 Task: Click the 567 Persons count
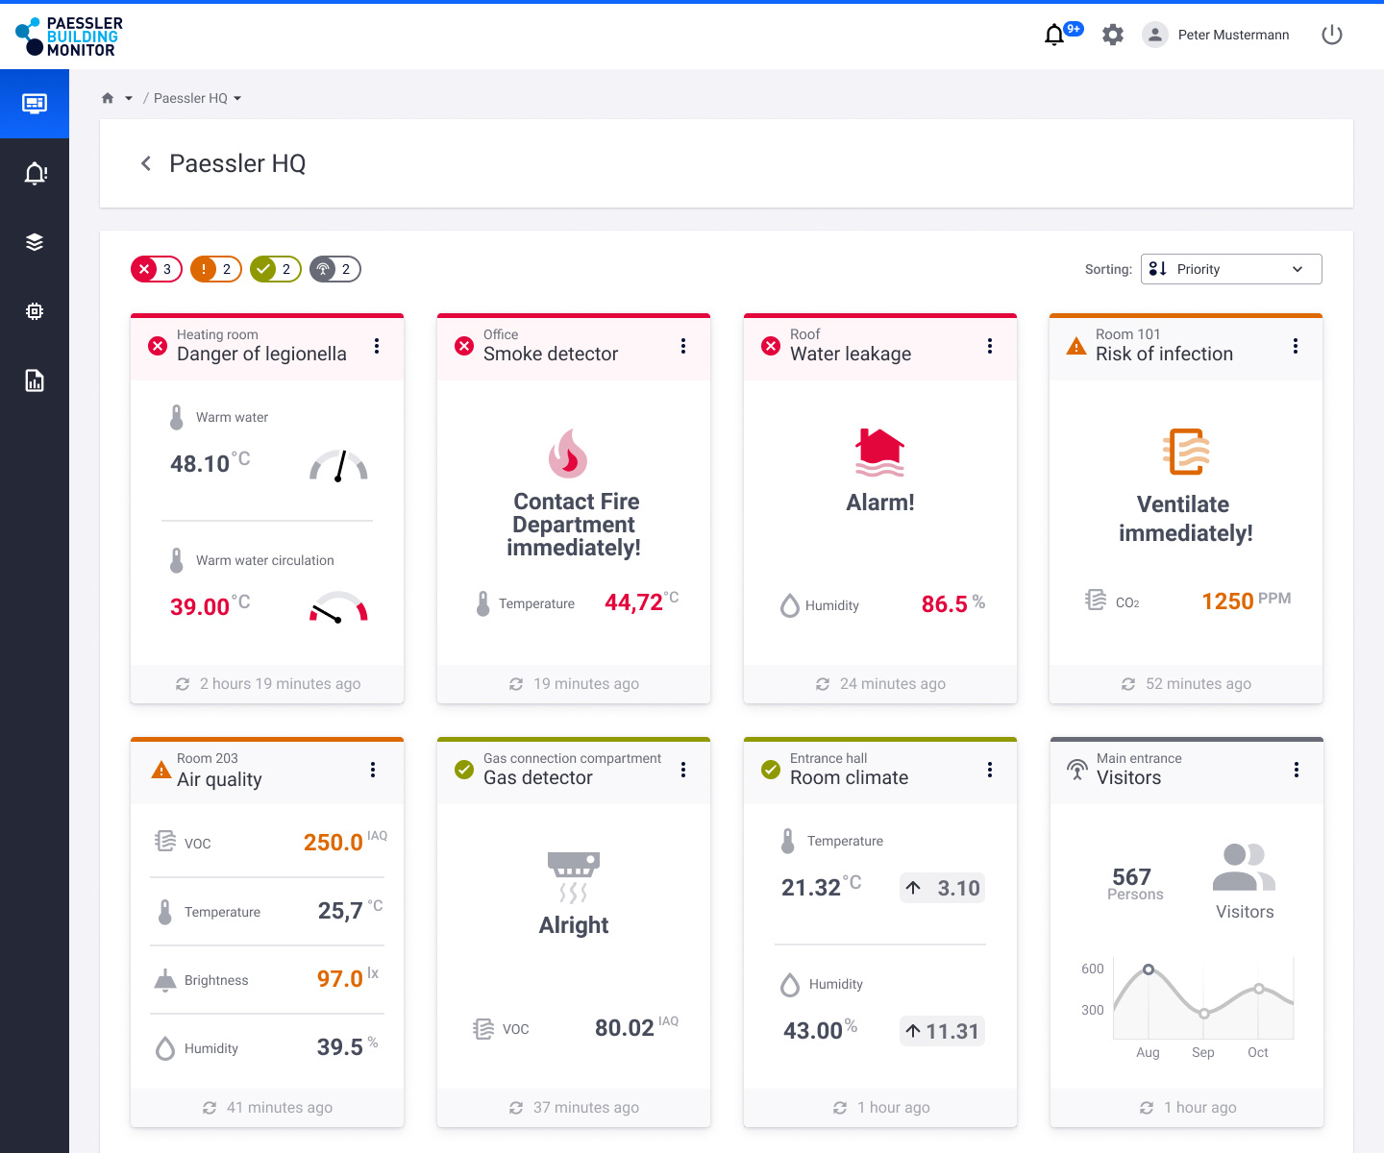click(1135, 884)
